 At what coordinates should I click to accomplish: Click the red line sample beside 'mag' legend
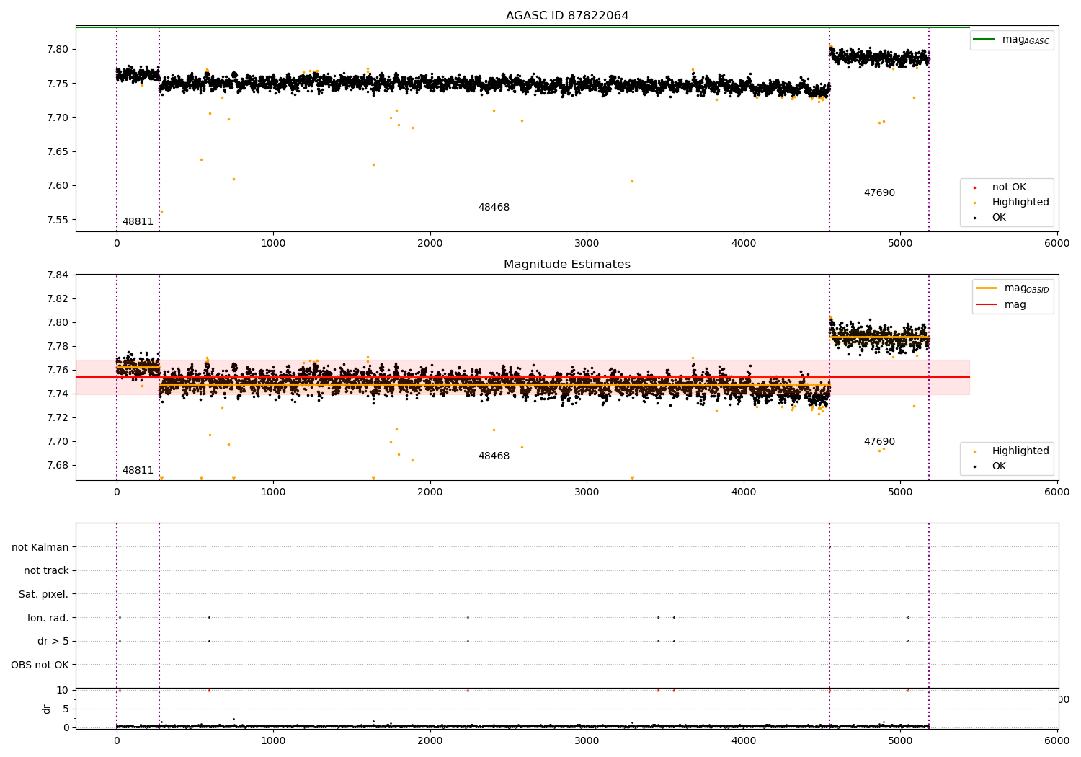click(987, 304)
